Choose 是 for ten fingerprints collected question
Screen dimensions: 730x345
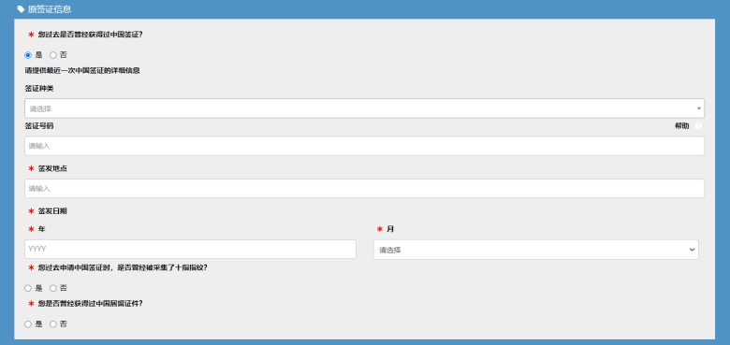[x=28, y=288]
